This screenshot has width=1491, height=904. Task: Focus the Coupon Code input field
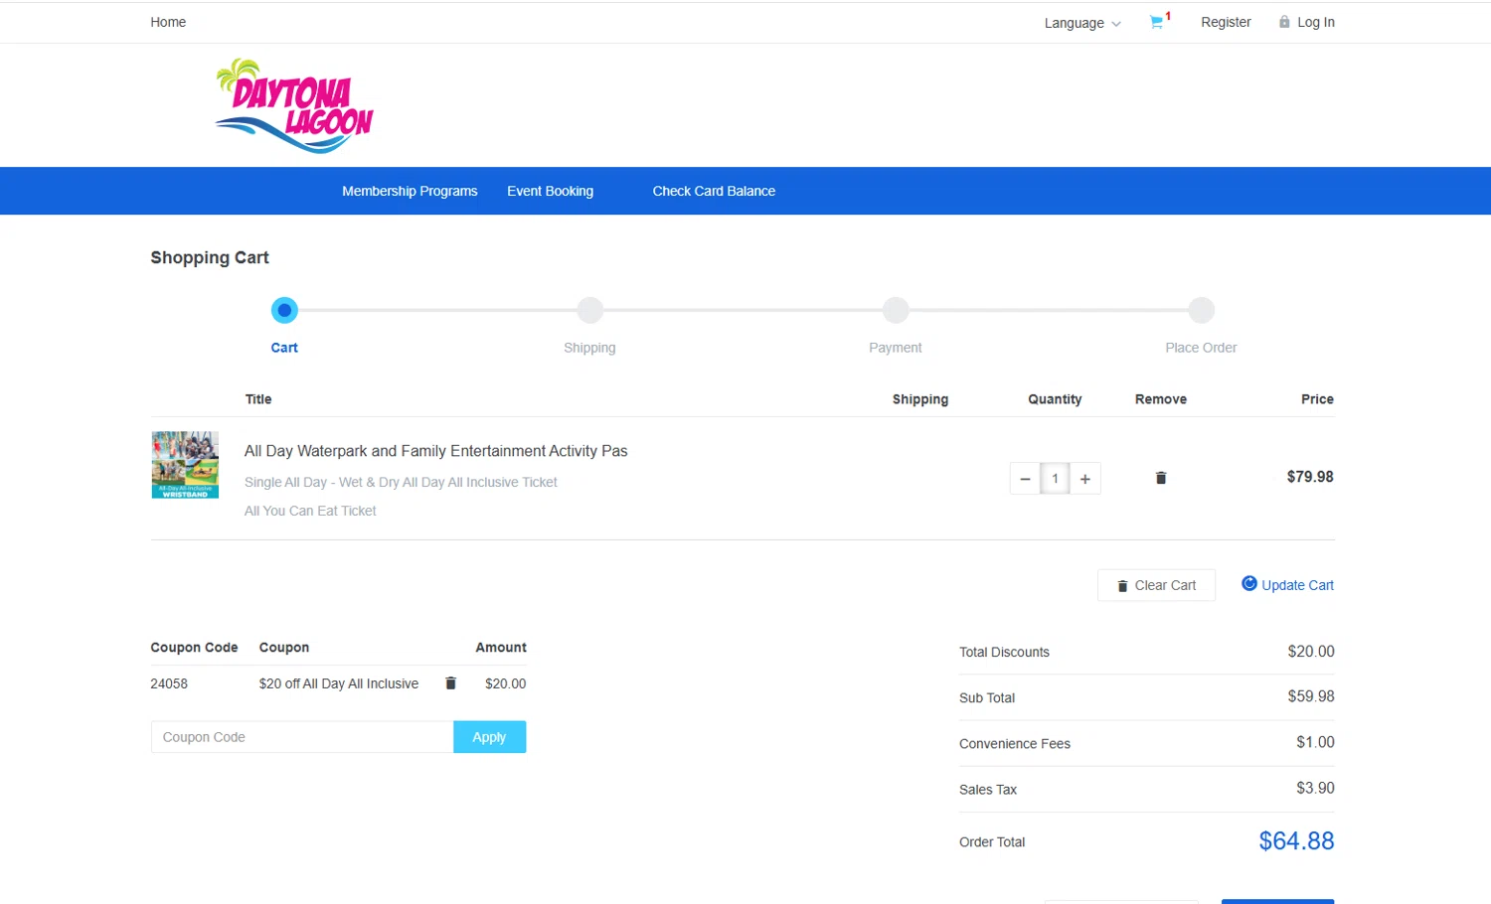pyautogui.click(x=302, y=737)
